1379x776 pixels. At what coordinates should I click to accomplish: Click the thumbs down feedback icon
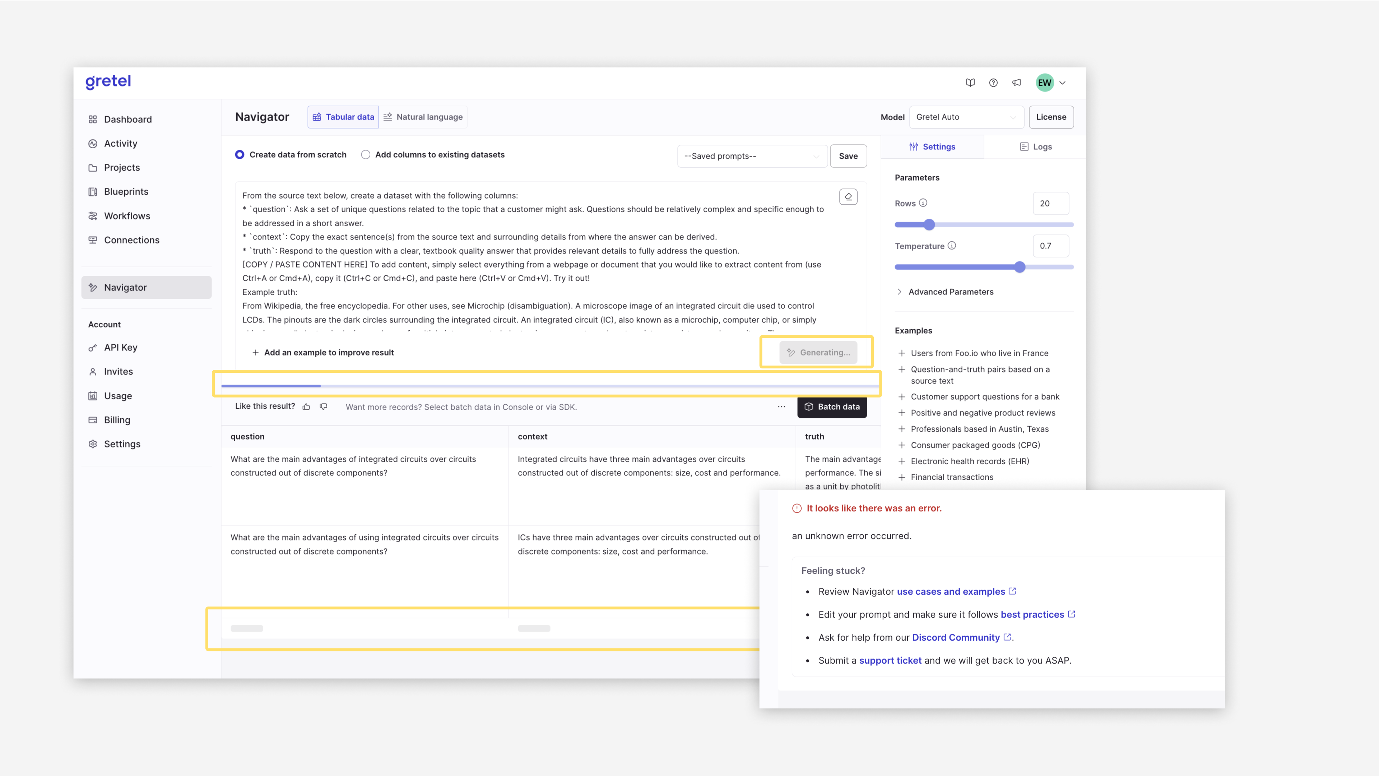[x=323, y=407]
